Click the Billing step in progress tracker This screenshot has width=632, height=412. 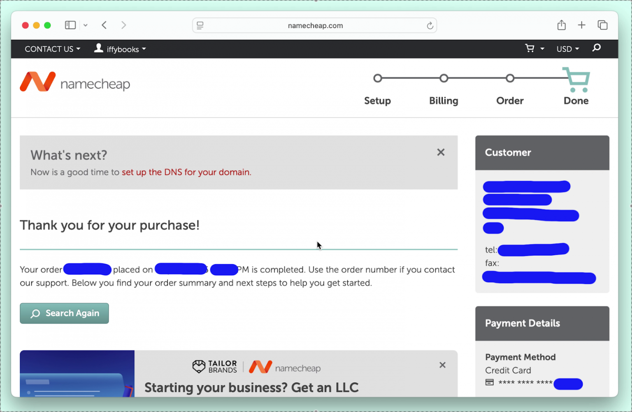[444, 100]
